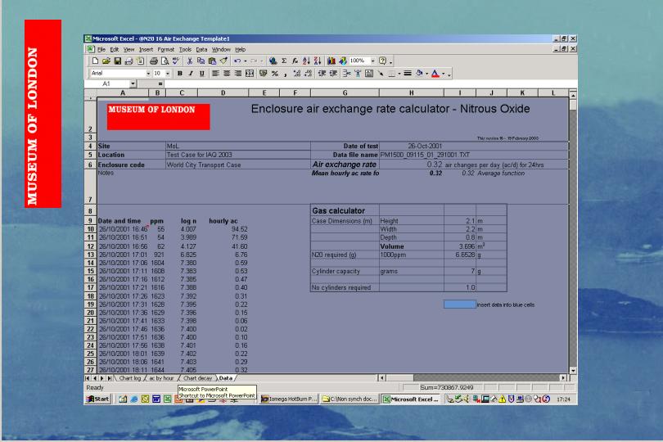Switch to Iomega HotBurn taskbar button
Screen dimensions: 663x442
(289, 399)
